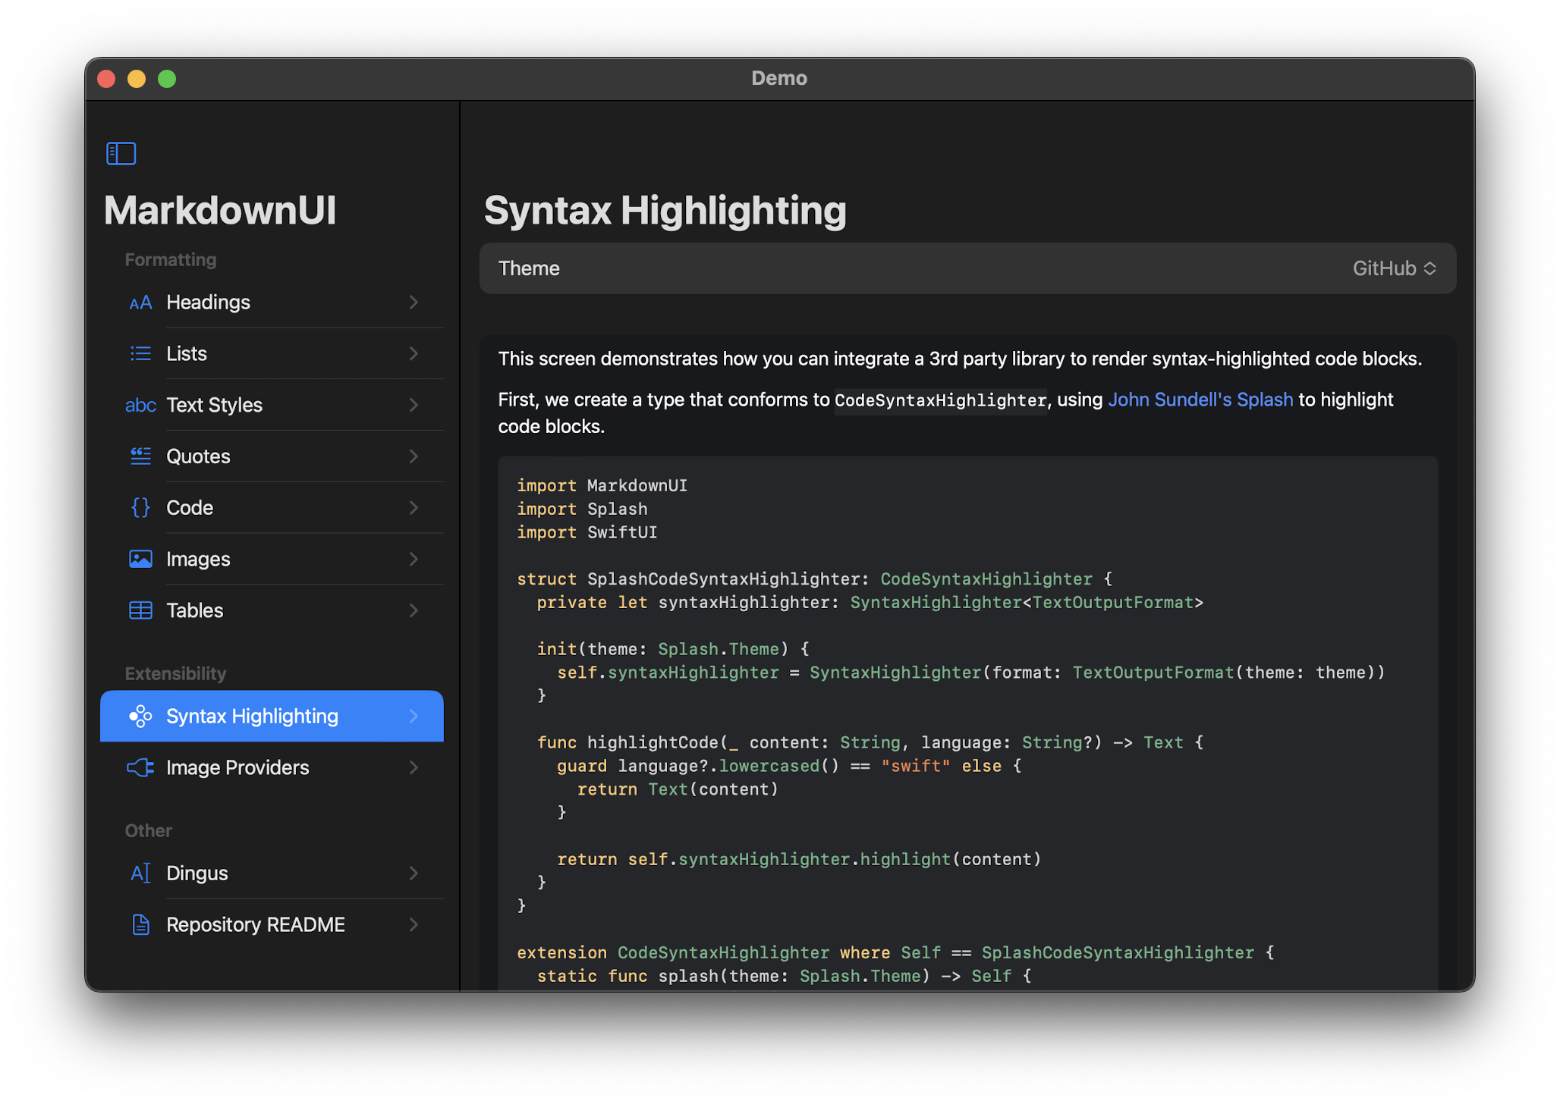The image size is (1560, 1104).
Task: Click the Quotes quotation-marks icon
Action: click(x=140, y=456)
